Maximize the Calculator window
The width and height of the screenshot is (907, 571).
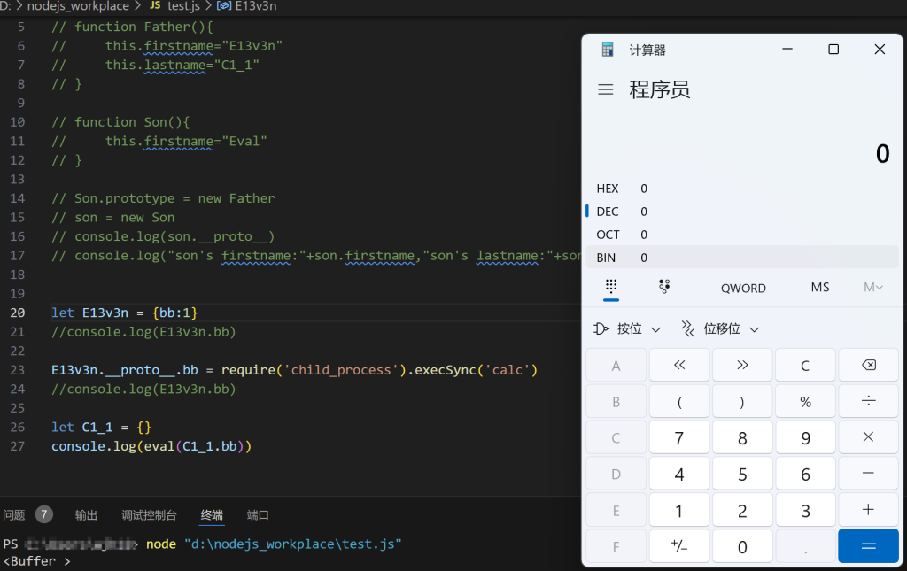pos(833,49)
